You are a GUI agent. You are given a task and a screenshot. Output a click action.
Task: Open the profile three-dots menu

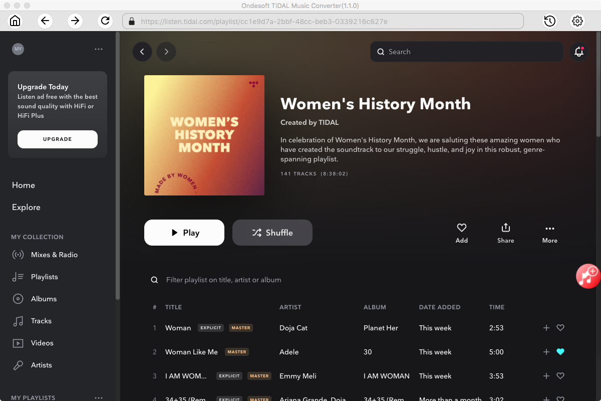99,49
